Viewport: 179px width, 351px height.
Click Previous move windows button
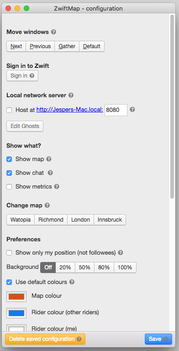(x=40, y=46)
